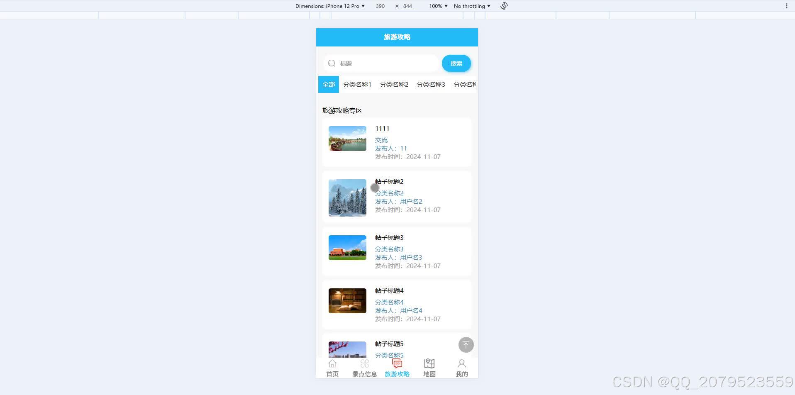Click the 旅游攻略 page header title
Viewport: 795px width, 395px height.
click(x=397, y=37)
